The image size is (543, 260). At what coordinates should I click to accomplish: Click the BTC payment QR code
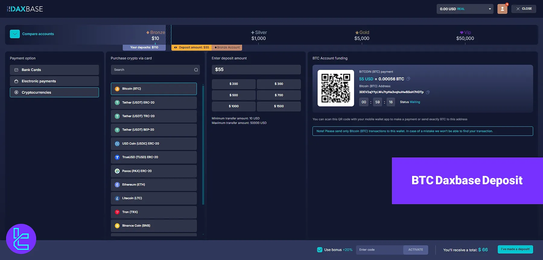336,88
